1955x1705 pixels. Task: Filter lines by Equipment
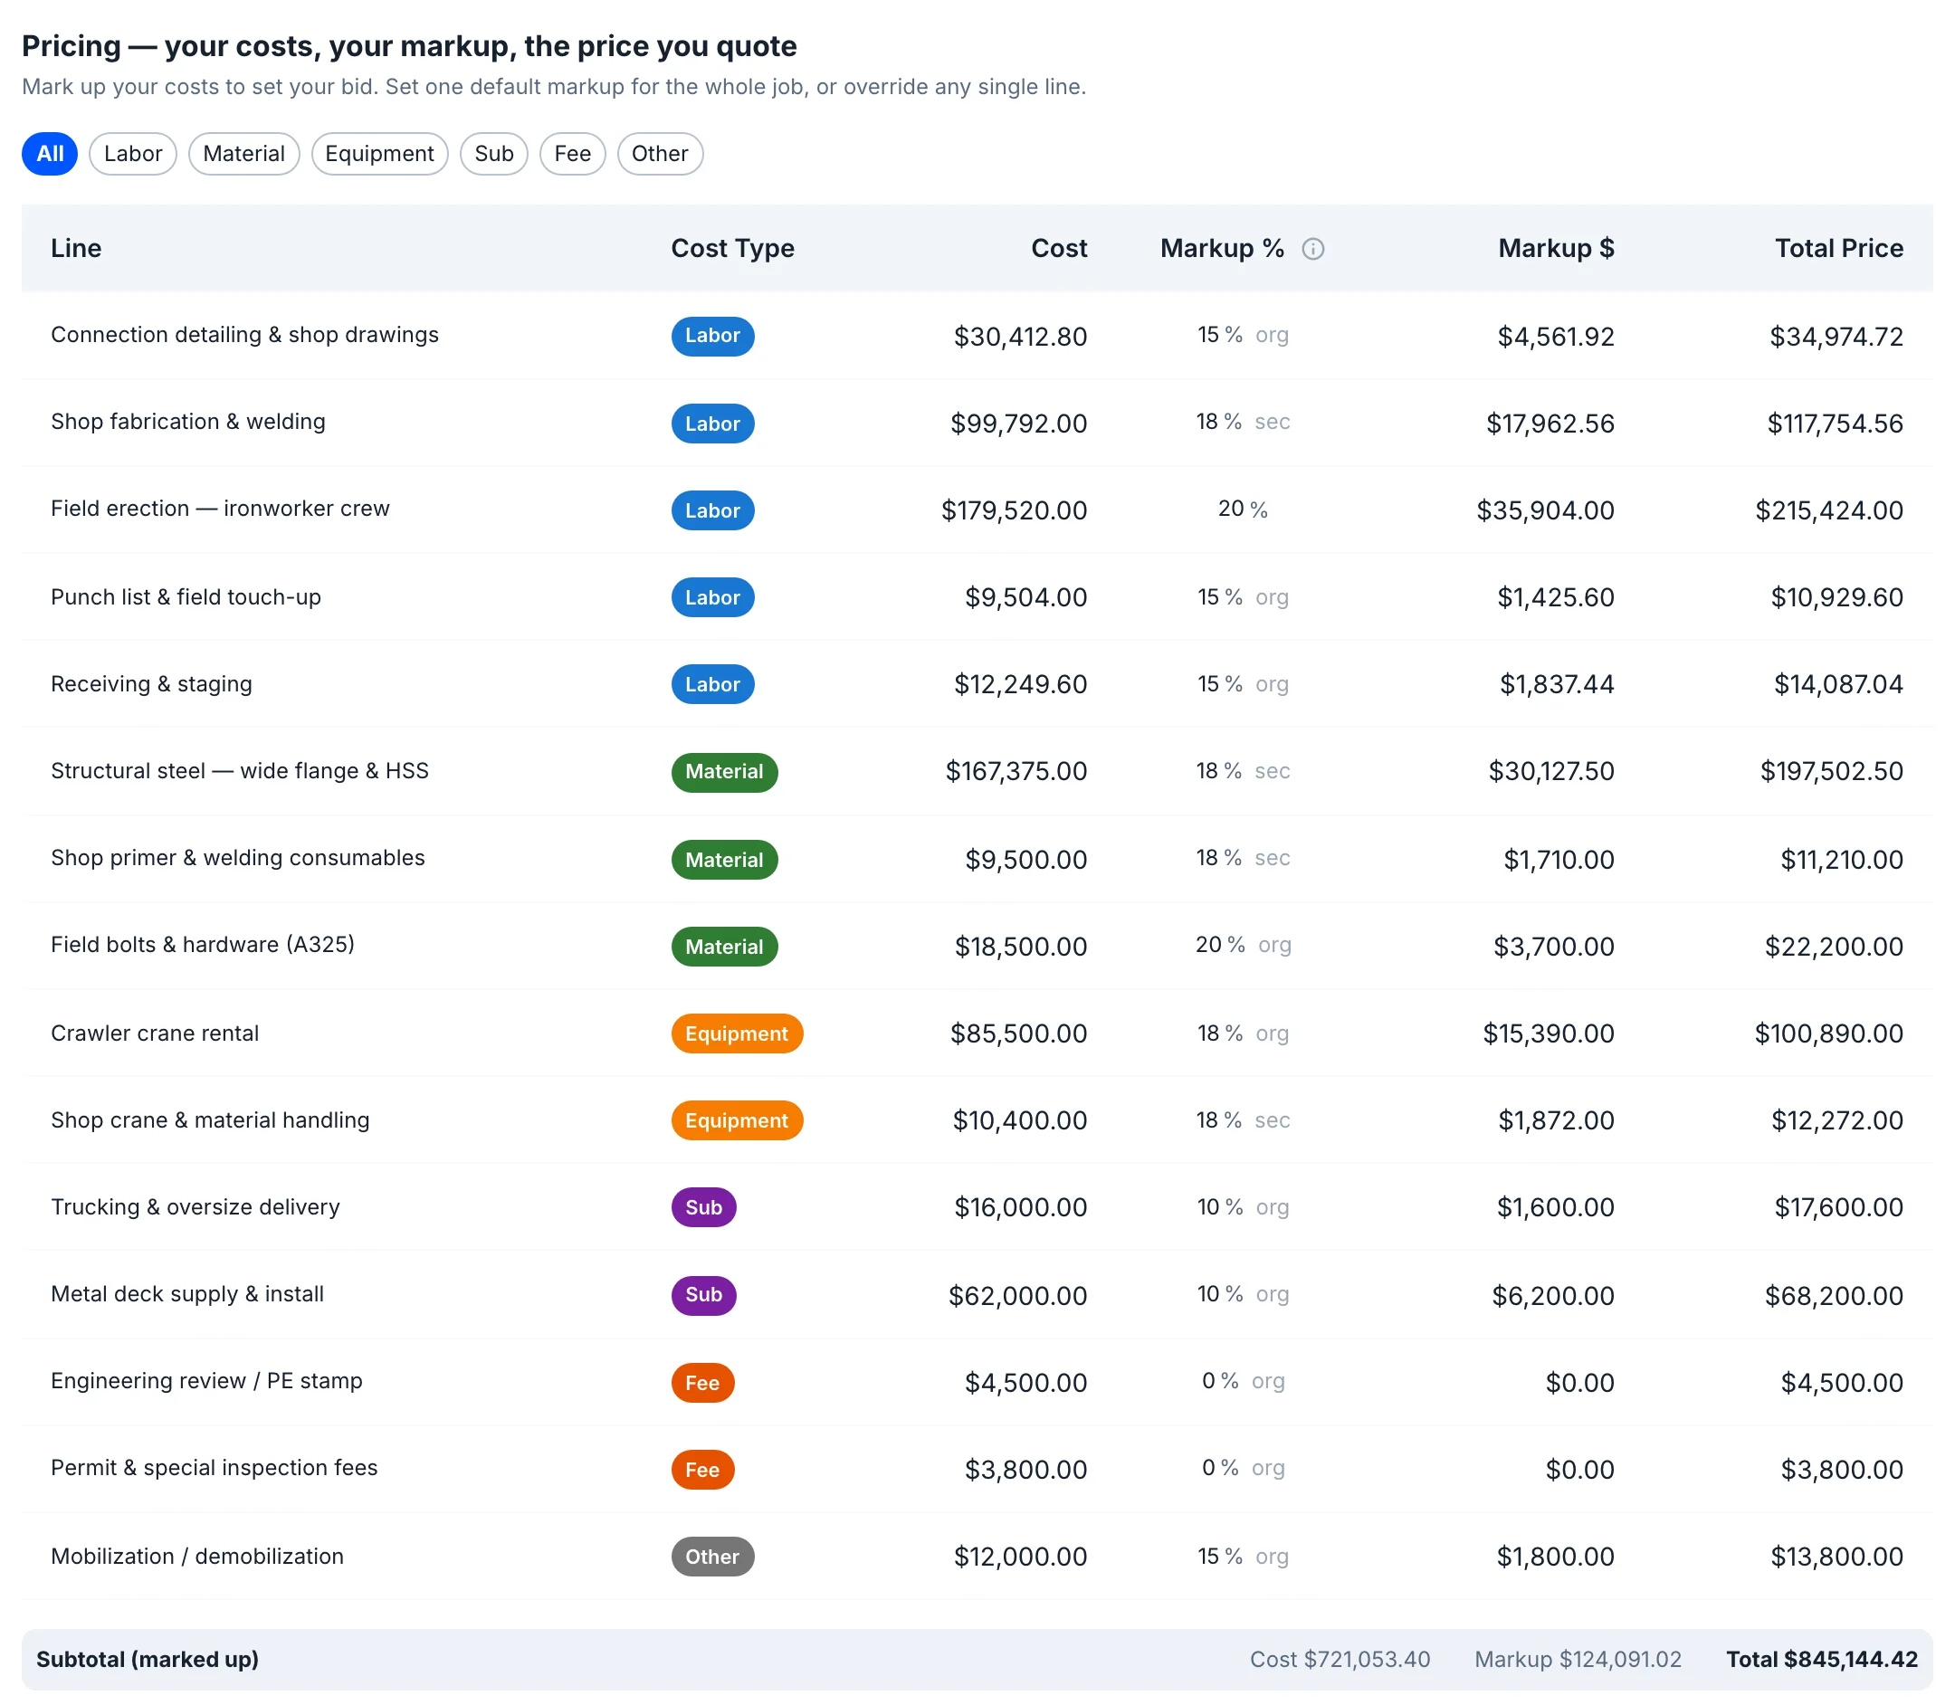(x=379, y=154)
